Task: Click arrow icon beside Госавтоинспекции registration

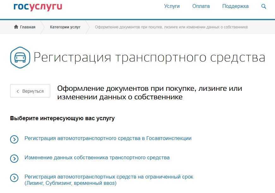Action: point(14,139)
